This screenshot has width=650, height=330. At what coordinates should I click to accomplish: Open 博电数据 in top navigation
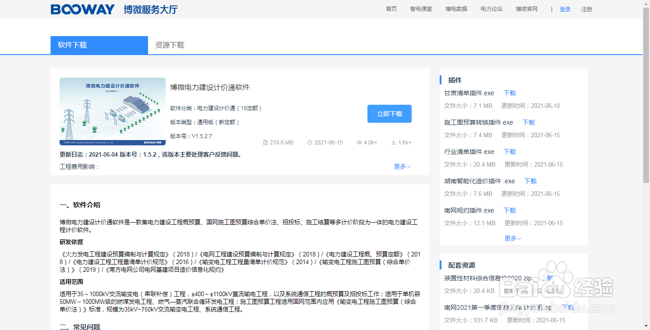(x=456, y=9)
